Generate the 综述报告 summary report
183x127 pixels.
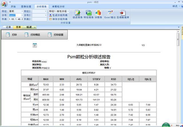point(77,14)
